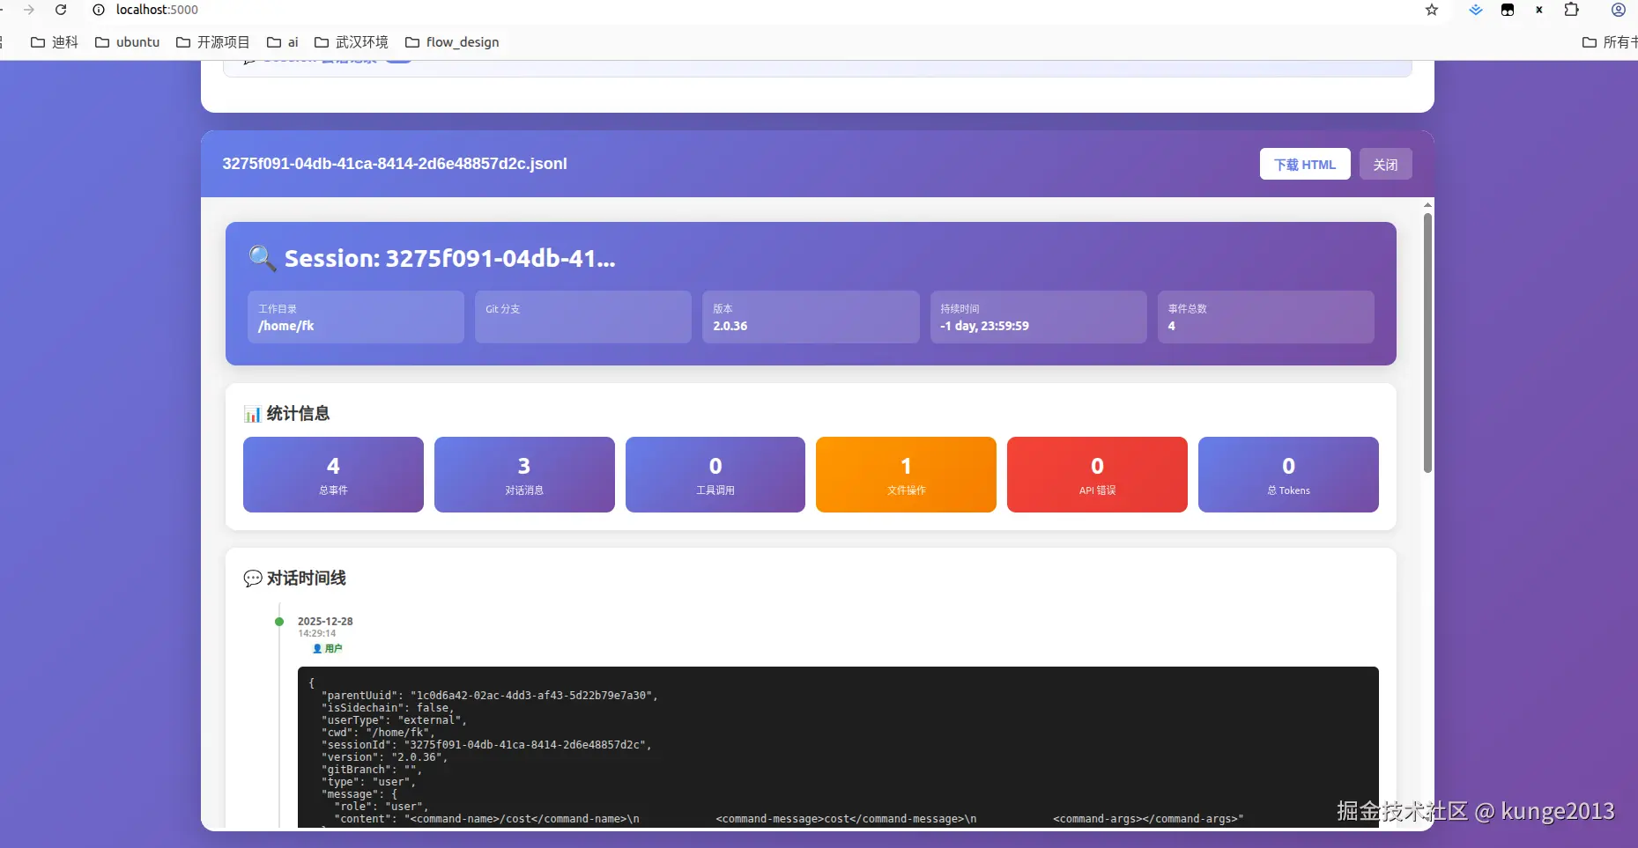1638x848 pixels.
Task: Open the 开源项目 bookmark folder
Action: (x=213, y=42)
